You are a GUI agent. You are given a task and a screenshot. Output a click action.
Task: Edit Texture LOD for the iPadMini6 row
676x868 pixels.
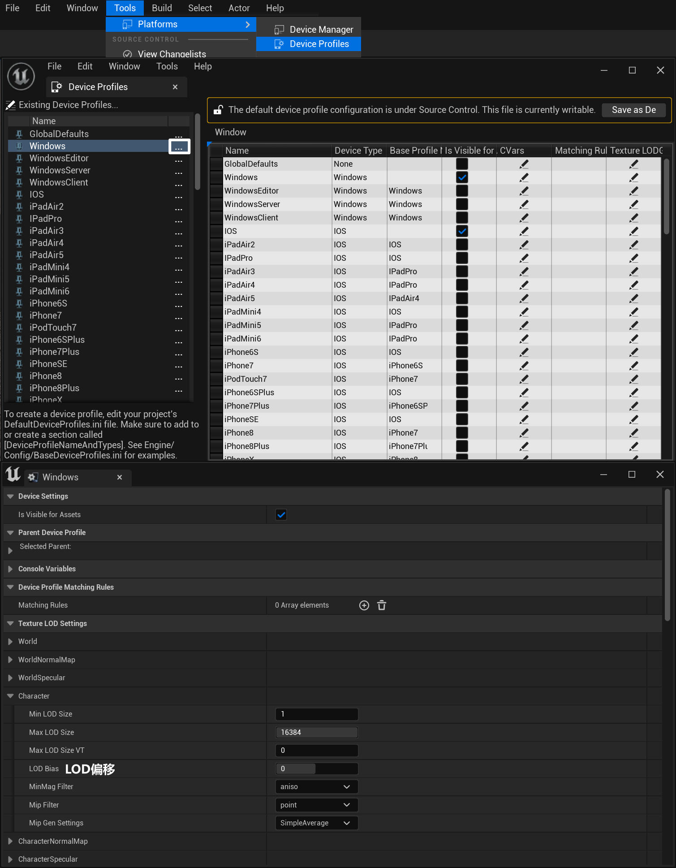[633, 339]
